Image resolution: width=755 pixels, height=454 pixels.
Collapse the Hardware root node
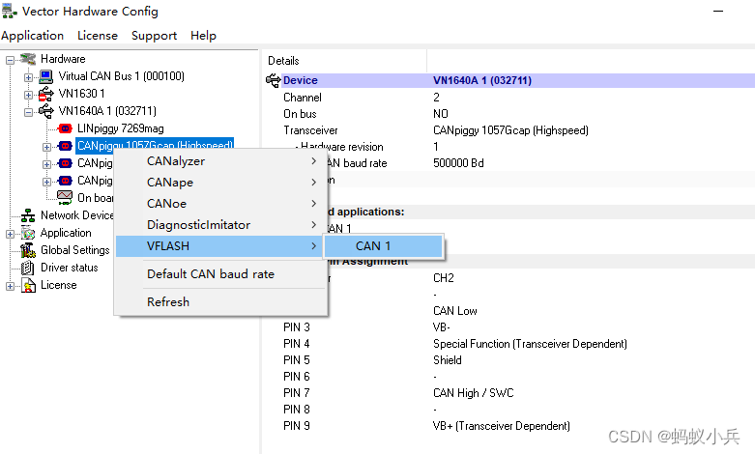[11, 59]
